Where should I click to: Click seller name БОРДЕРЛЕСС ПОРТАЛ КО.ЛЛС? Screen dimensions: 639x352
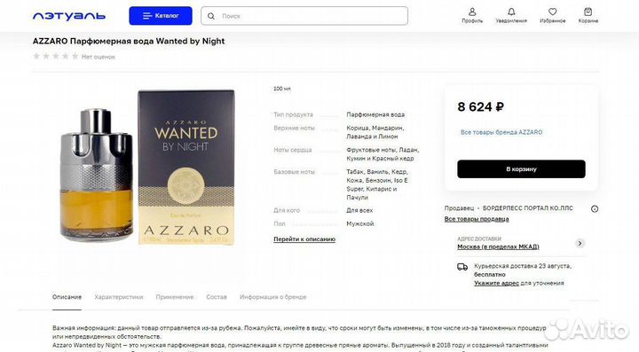528,208
